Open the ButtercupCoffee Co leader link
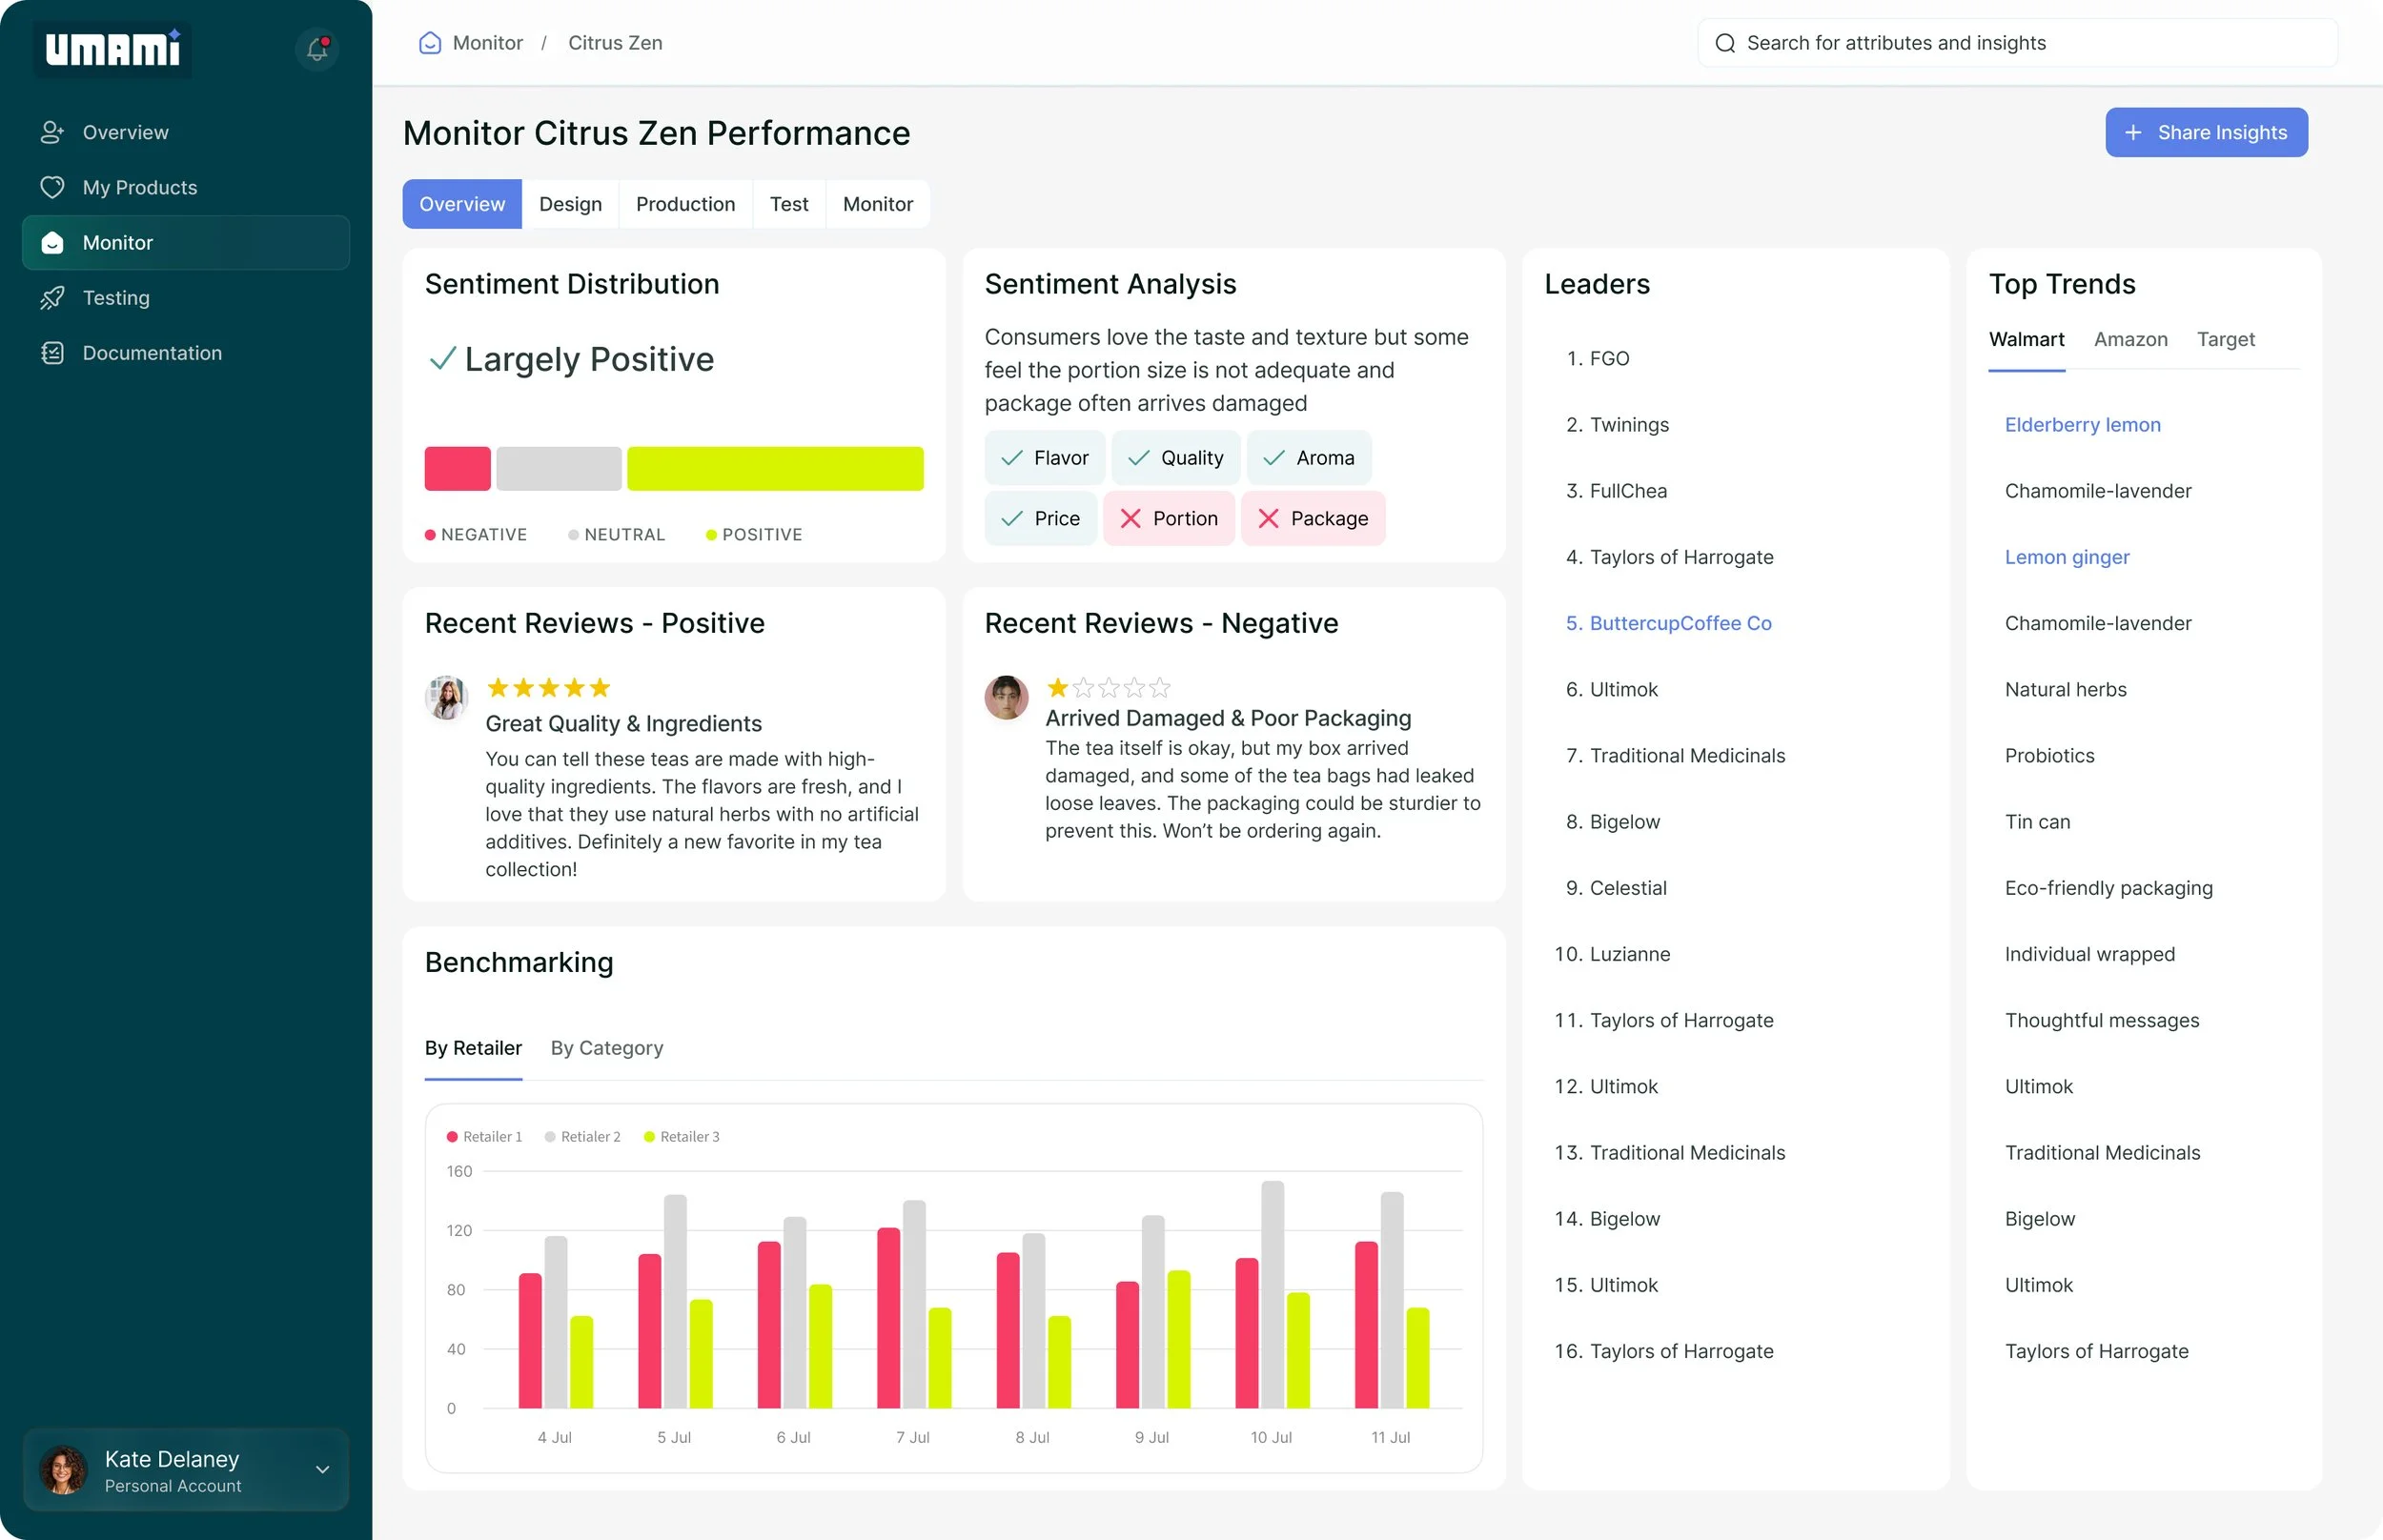2383x1540 pixels. point(1679,623)
